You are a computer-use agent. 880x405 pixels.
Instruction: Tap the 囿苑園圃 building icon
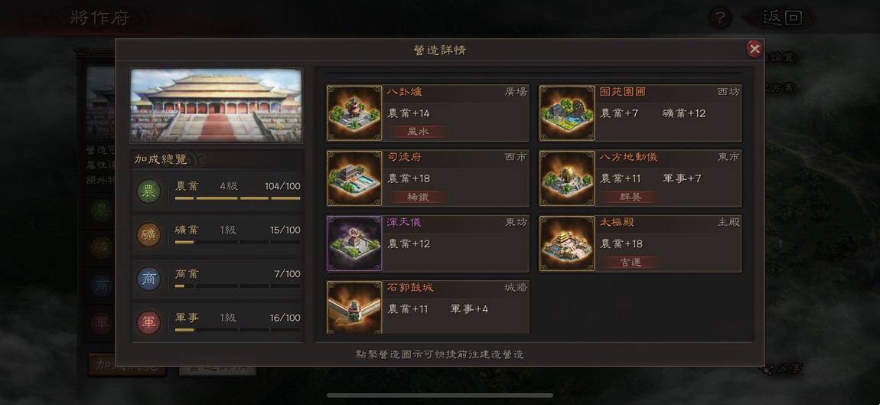(567, 113)
